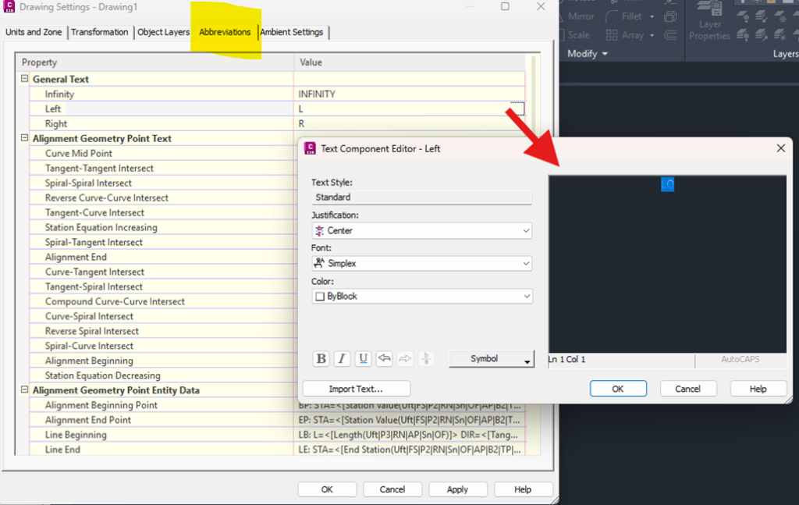Click the stacked fraction icon
799x505 pixels.
click(425, 358)
